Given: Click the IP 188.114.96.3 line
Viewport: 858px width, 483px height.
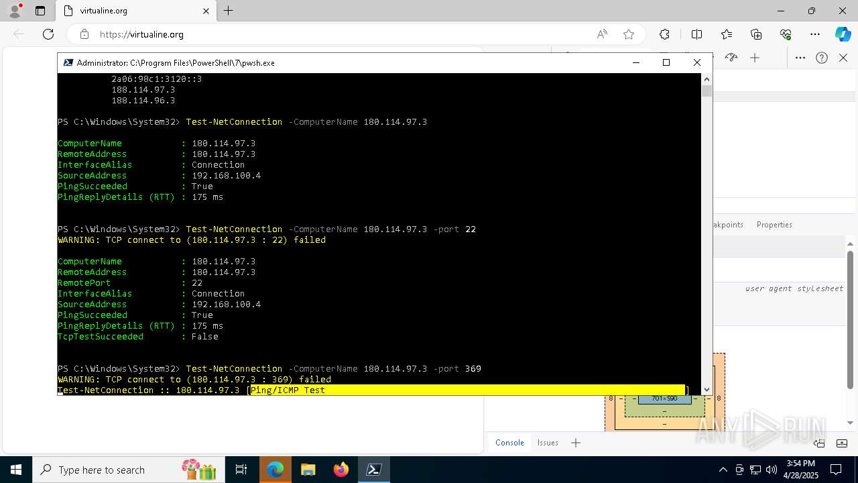Looking at the screenshot, I should point(143,101).
